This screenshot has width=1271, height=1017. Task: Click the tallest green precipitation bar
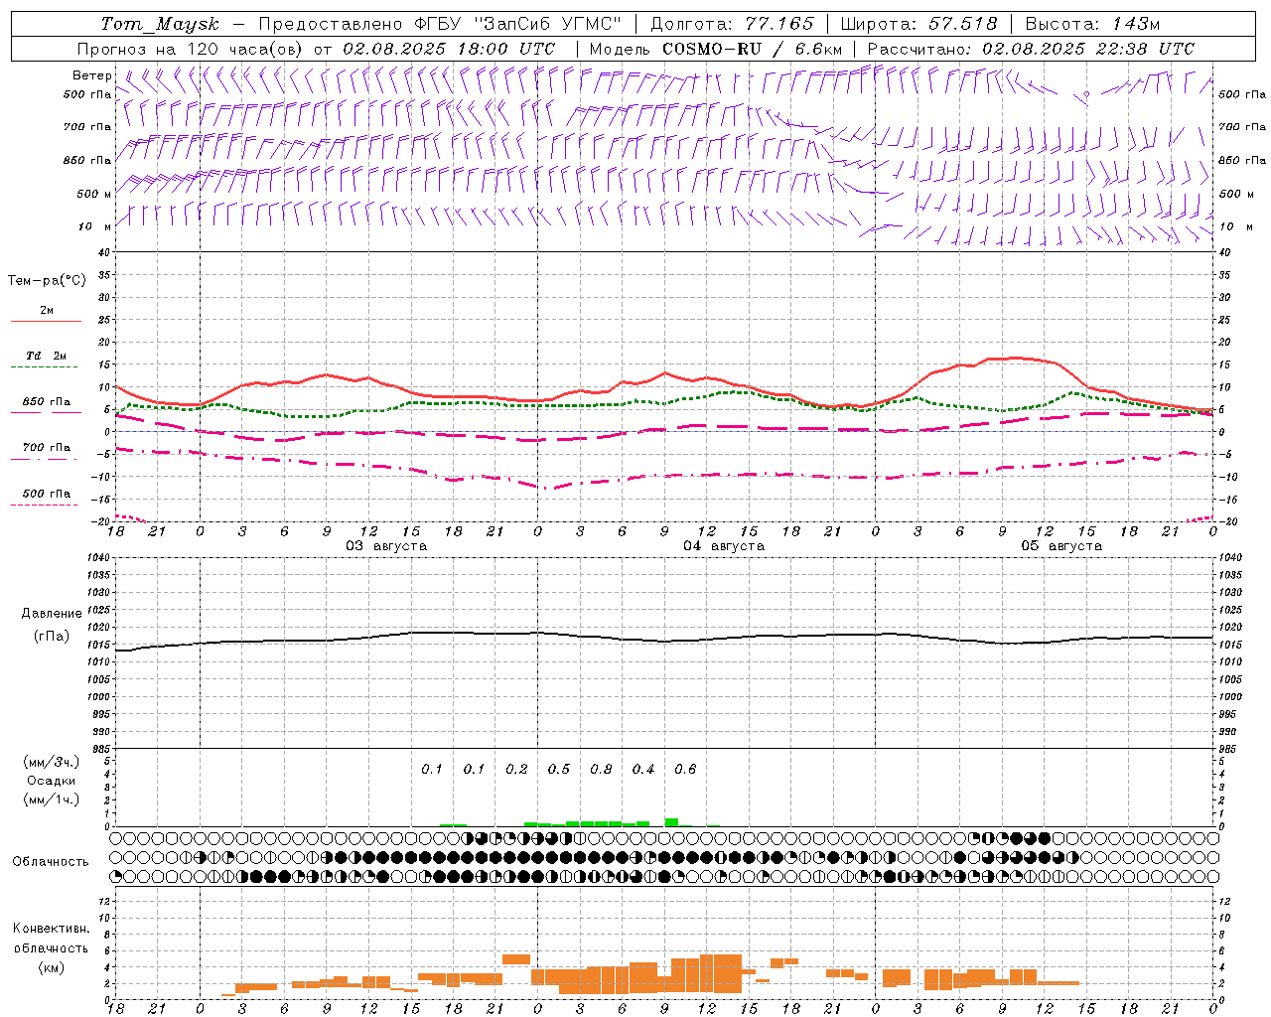[x=671, y=822]
